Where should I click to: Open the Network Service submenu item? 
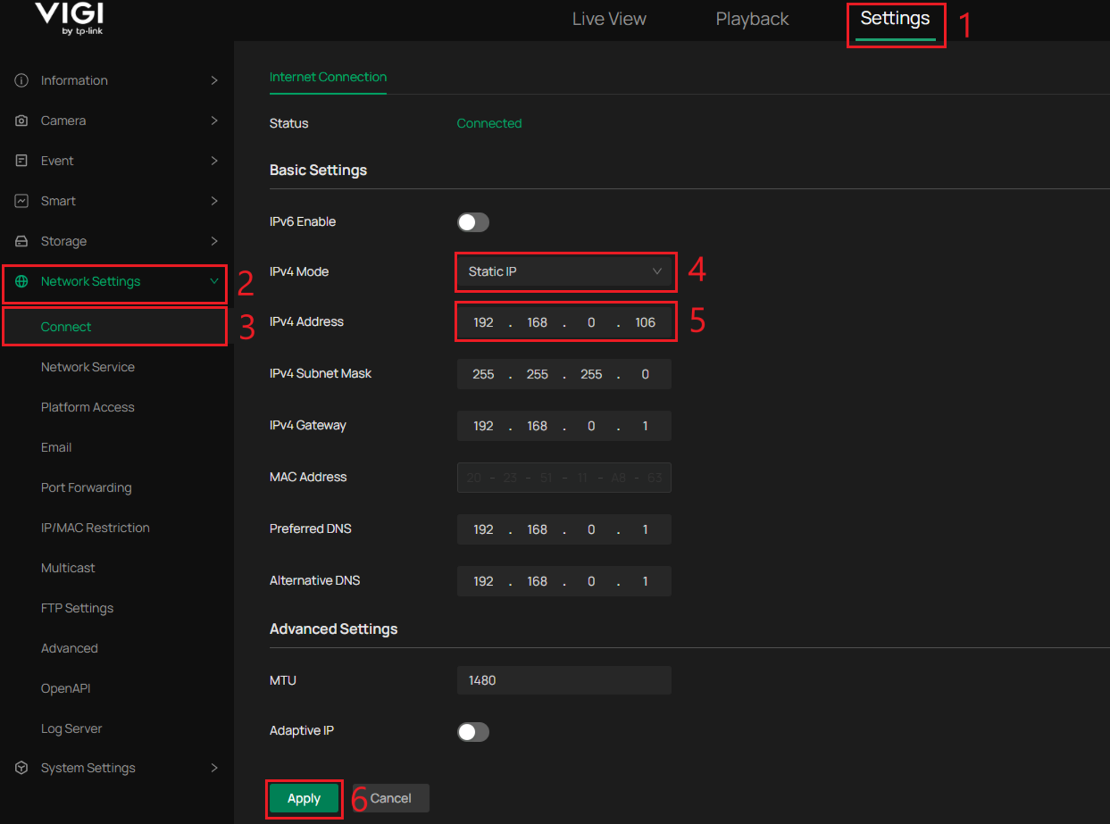click(x=87, y=367)
